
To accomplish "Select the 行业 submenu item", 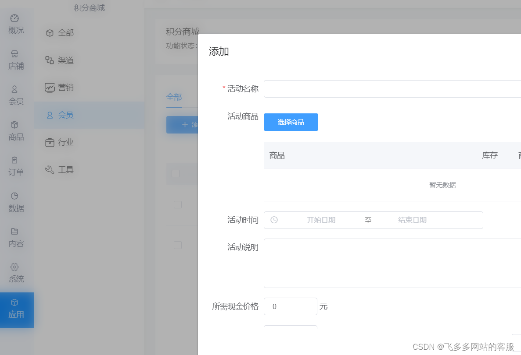I will coord(89,142).
